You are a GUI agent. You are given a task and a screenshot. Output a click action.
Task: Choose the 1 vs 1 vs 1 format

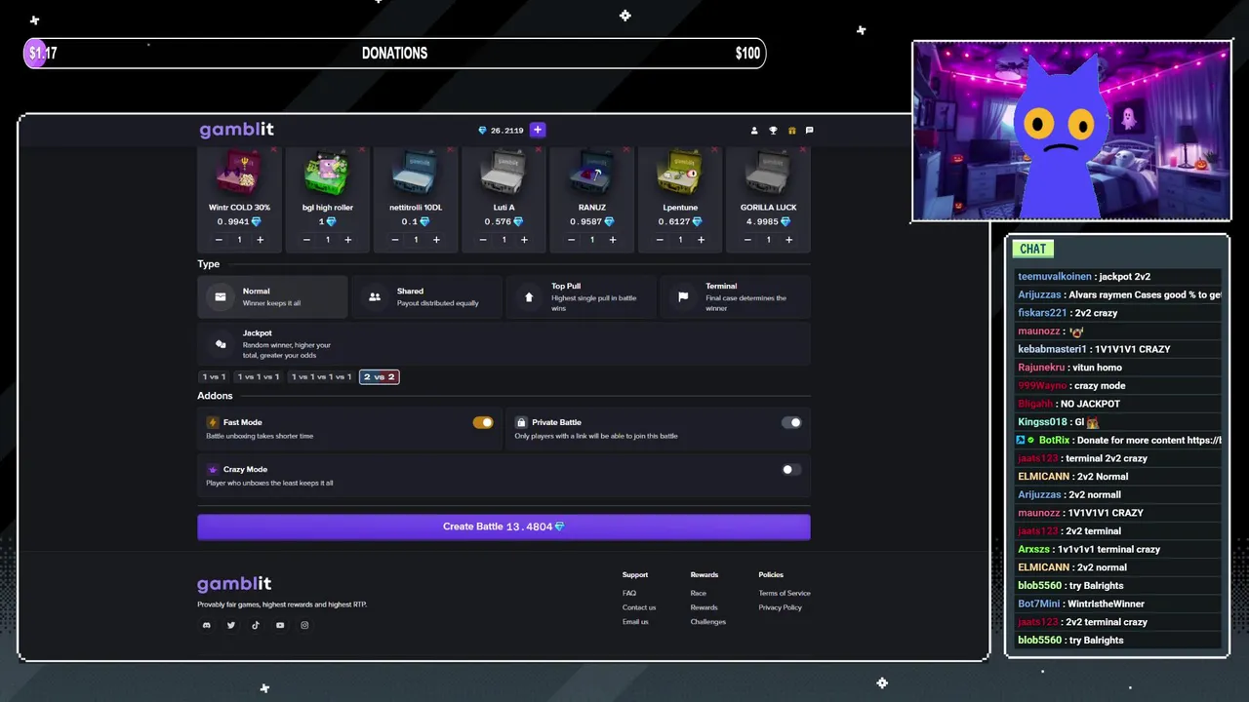pyautogui.click(x=259, y=376)
